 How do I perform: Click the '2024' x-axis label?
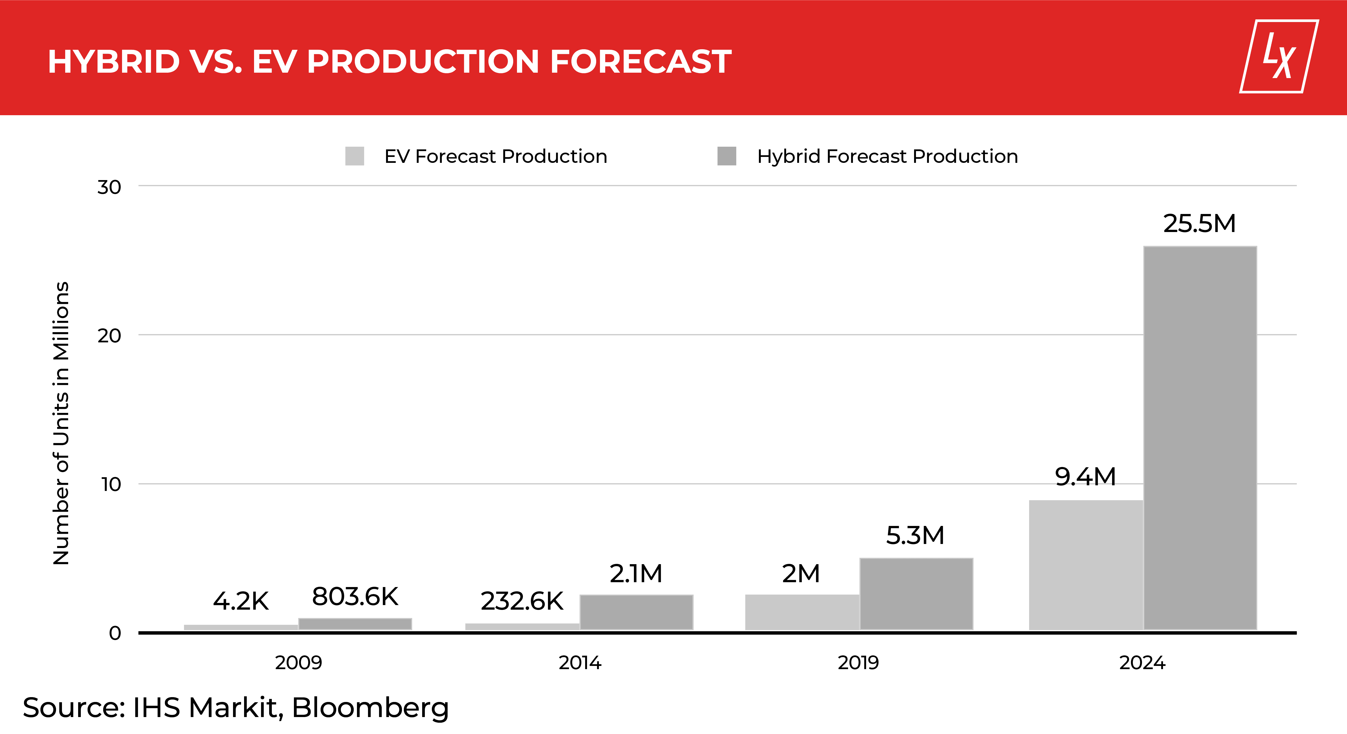(x=1143, y=663)
